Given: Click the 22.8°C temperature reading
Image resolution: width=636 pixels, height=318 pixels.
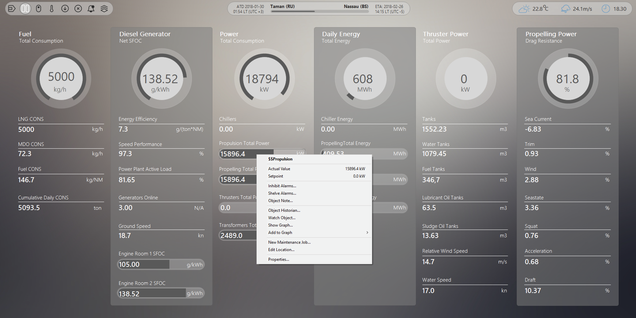Looking at the screenshot, I should (540, 9).
